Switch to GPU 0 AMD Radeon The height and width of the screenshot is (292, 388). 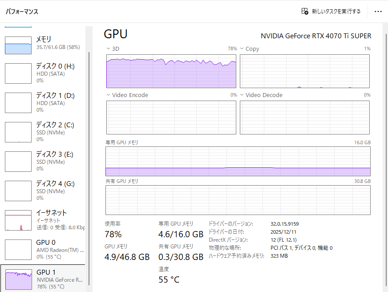[44, 249]
